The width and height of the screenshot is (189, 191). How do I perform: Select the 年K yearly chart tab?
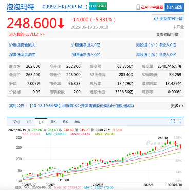pos(78,122)
